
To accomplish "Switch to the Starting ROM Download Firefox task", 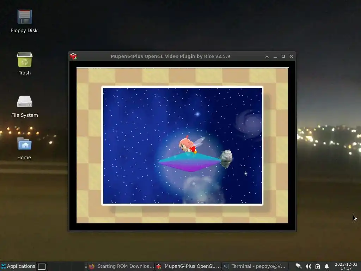I will [x=121, y=266].
